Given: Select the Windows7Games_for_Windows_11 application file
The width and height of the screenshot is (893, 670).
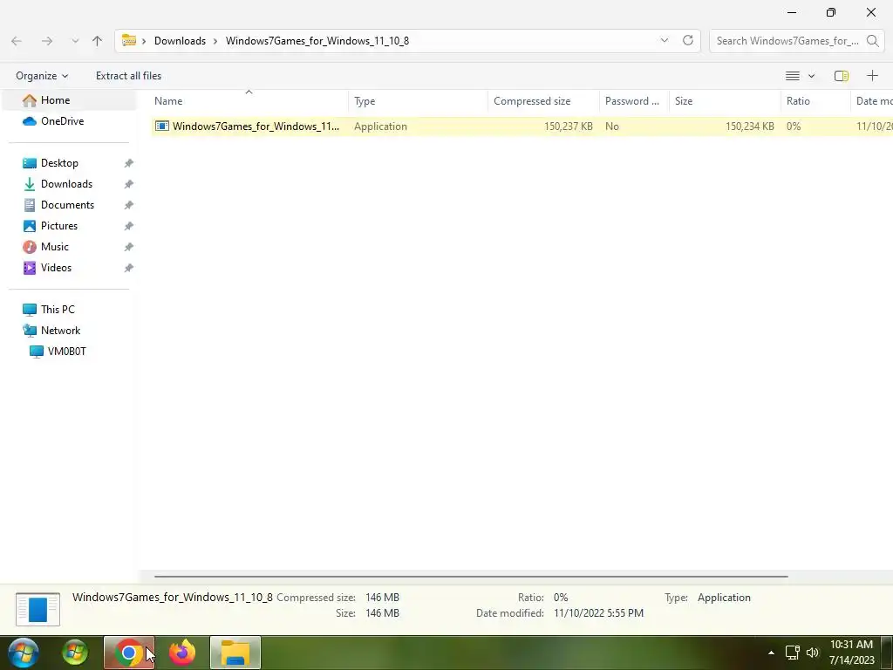Looking at the screenshot, I should coord(521,126).
